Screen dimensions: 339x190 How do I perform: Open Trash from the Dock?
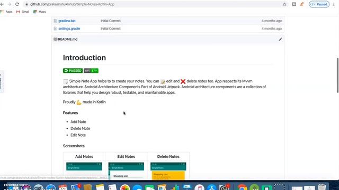tap(322, 187)
